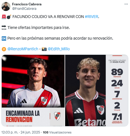Click the camera with flash emoji
The height and width of the screenshot is (136, 130).
coord(44,49)
